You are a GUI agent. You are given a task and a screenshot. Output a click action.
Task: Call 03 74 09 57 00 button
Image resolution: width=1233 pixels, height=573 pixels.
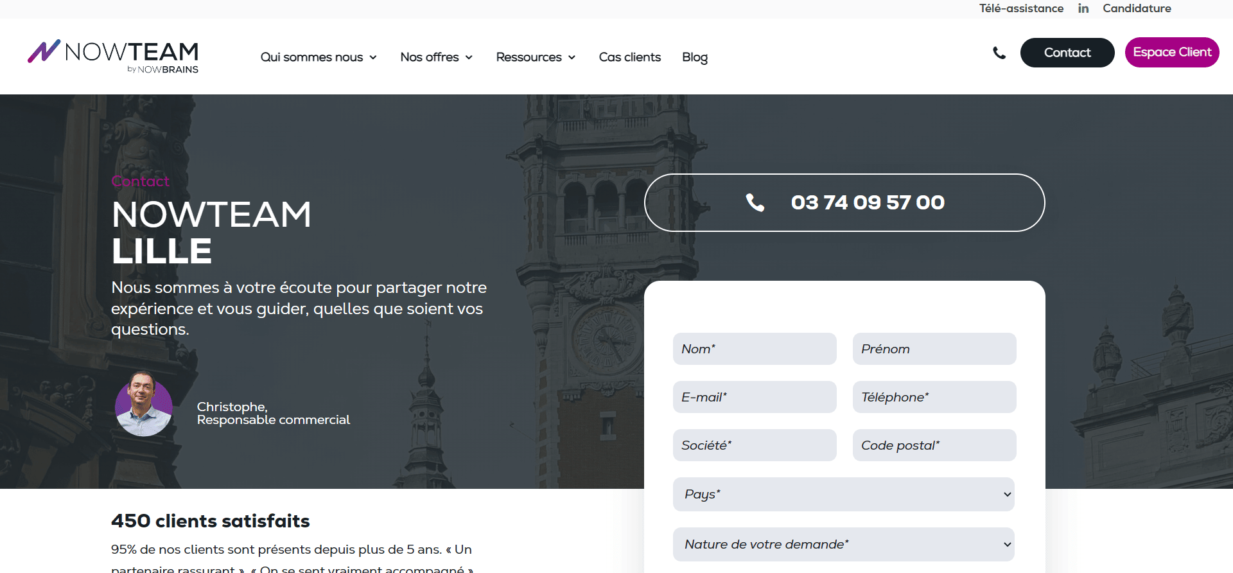(844, 202)
